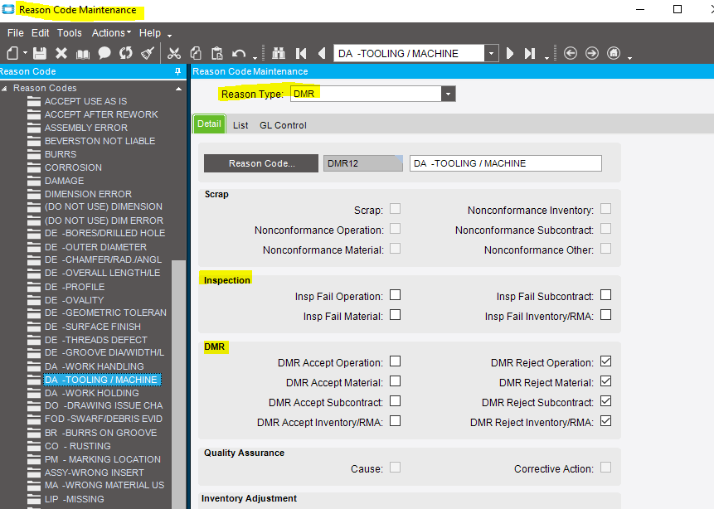Open search with the binoculars icon

[279, 53]
